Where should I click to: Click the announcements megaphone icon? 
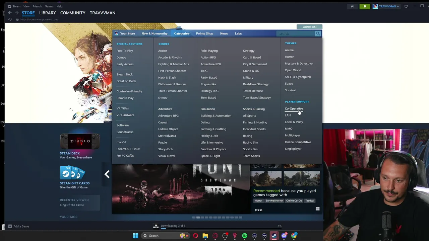[x=352, y=6]
